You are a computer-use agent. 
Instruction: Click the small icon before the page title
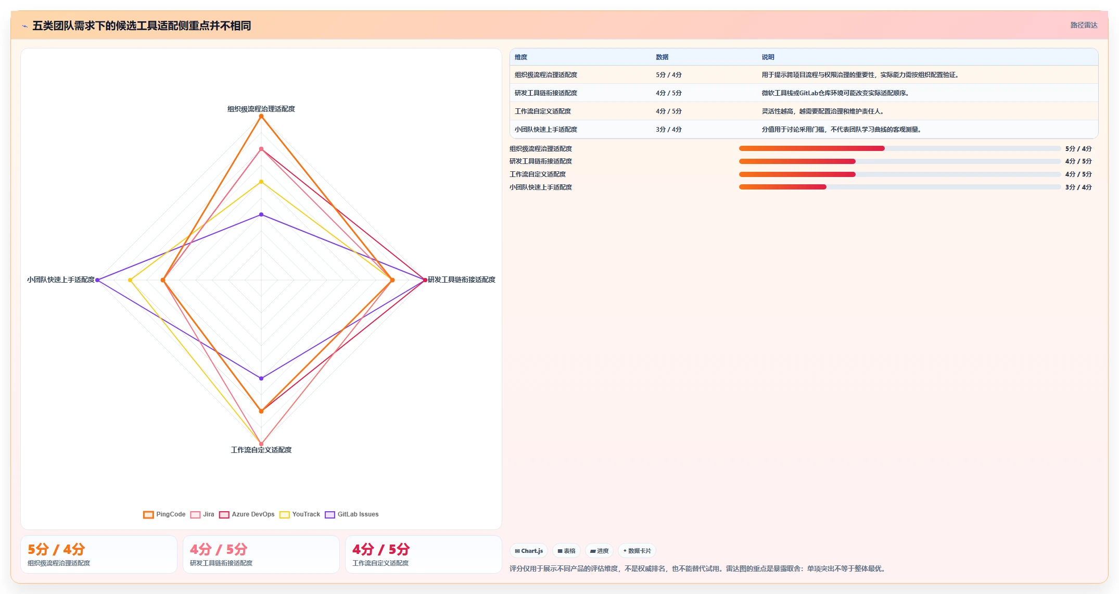(x=24, y=26)
